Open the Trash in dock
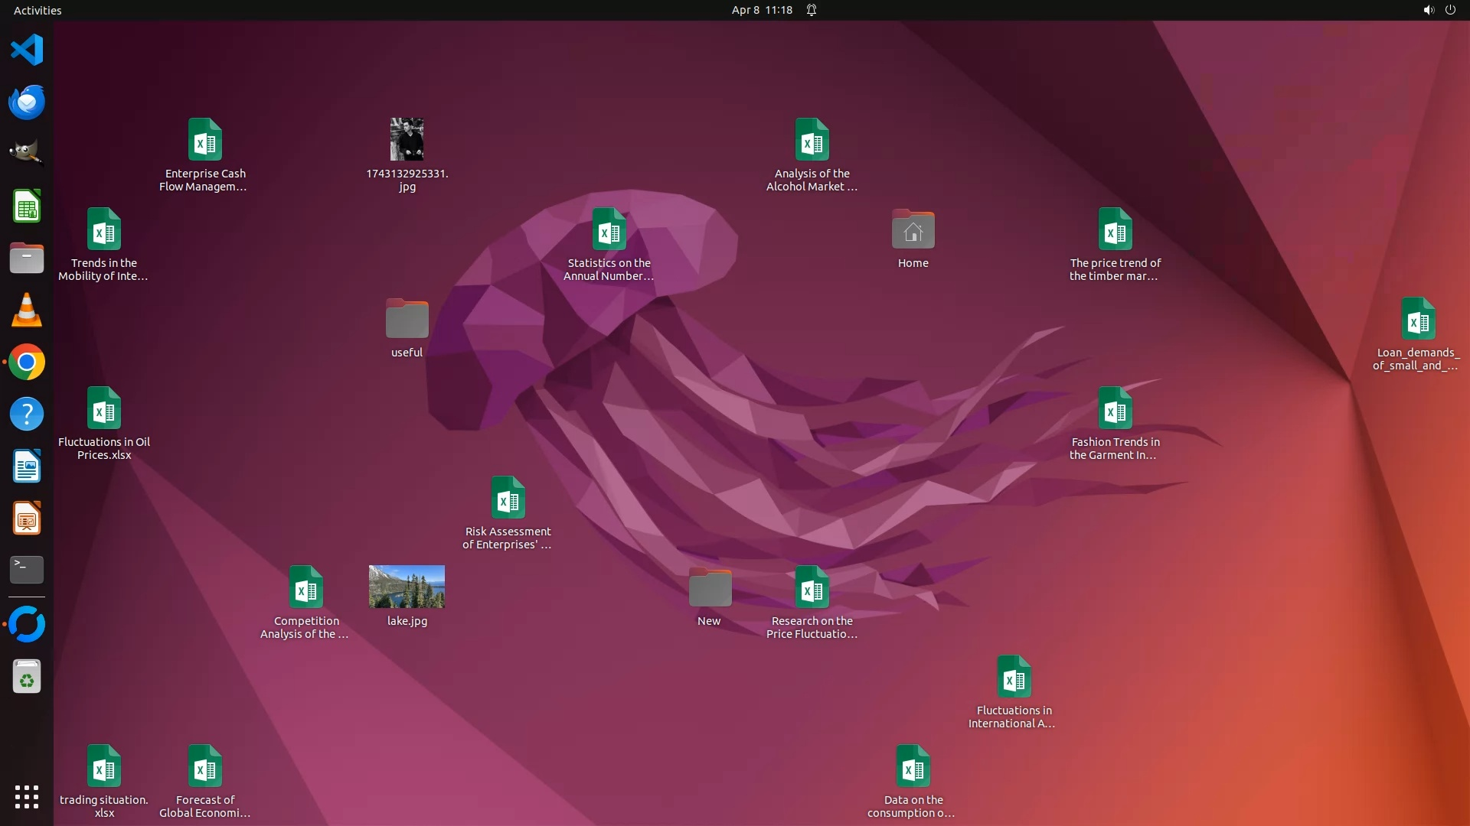 click(27, 678)
